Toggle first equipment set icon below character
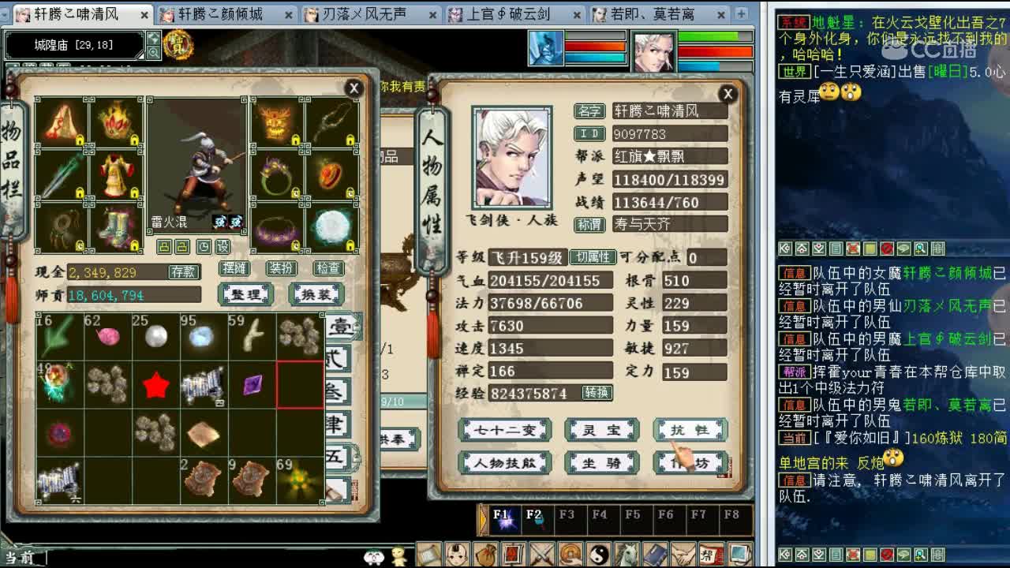Screen dimensions: 1010x568 click(163, 246)
